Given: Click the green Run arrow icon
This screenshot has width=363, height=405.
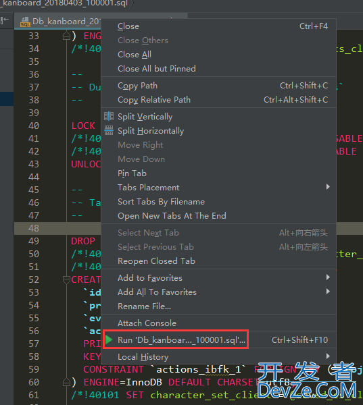Looking at the screenshot, I should pos(109,340).
